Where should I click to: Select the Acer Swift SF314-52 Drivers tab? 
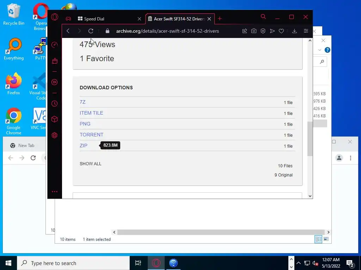[x=179, y=19]
